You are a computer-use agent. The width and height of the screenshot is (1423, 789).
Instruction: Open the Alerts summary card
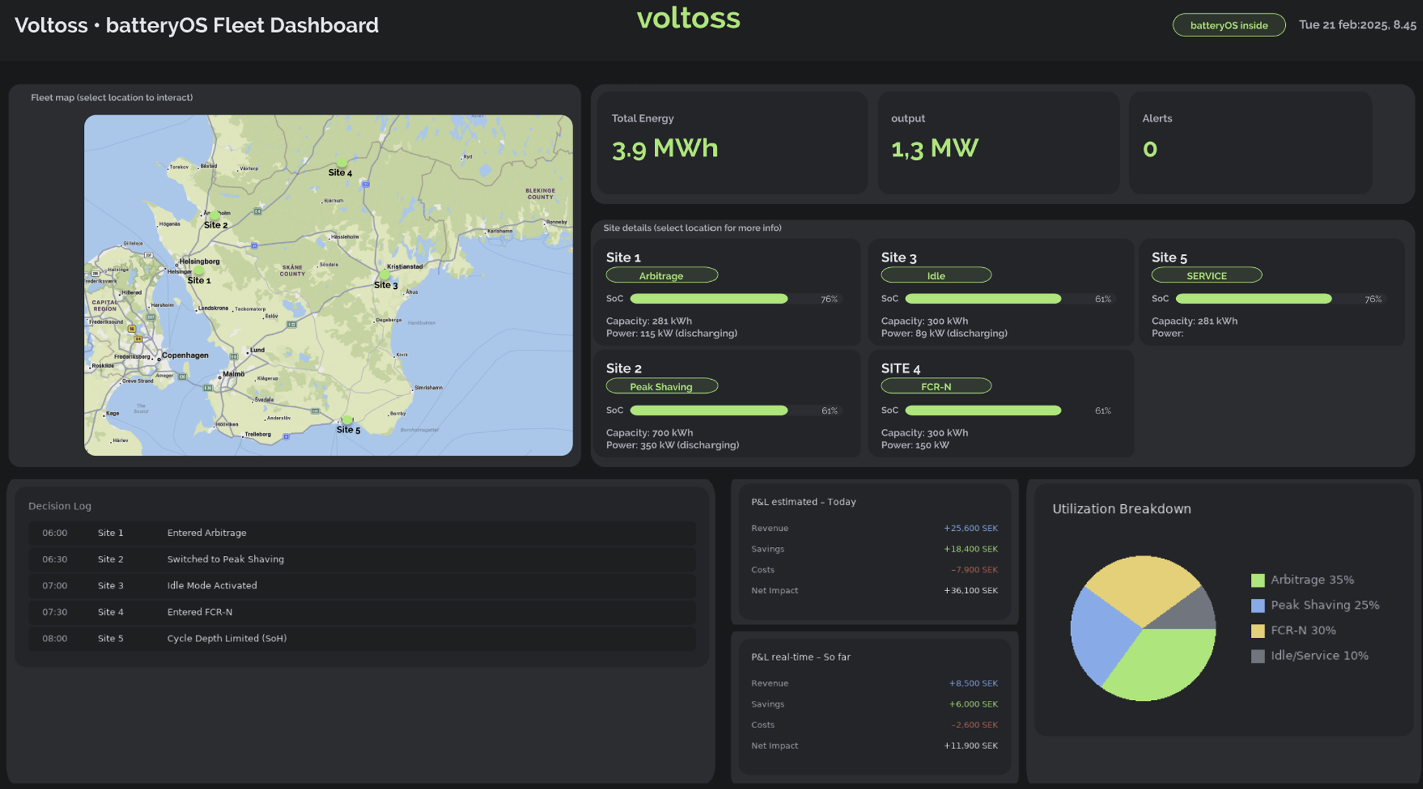pos(1249,143)
